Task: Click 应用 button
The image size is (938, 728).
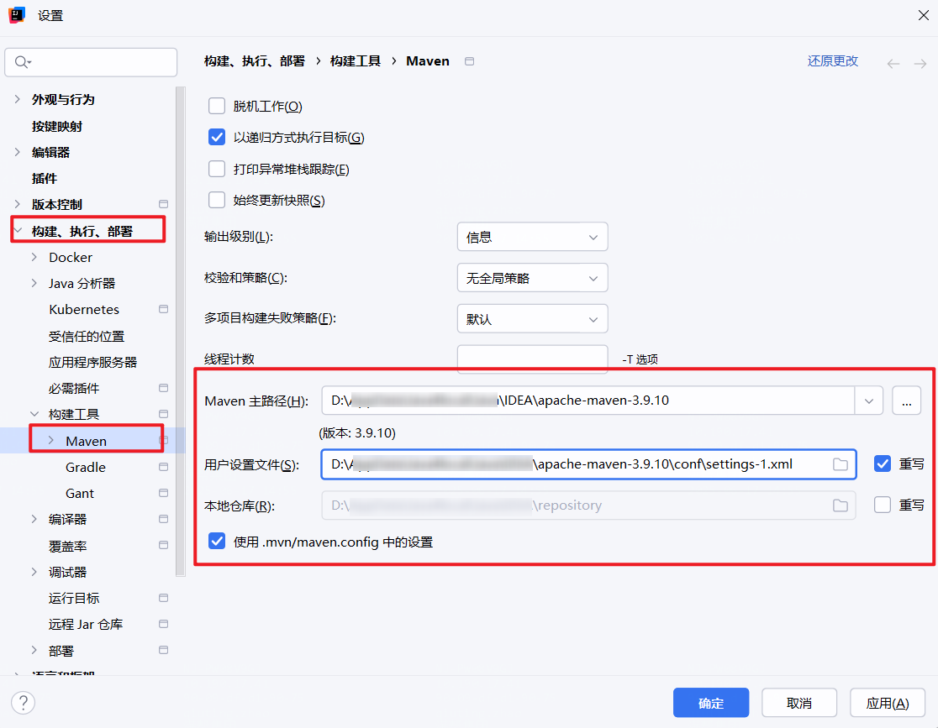Action: pyautogui.click(x=888, y=703)
